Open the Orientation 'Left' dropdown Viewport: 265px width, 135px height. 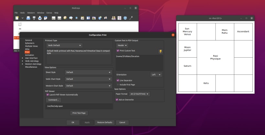click(x=156, y=74)
